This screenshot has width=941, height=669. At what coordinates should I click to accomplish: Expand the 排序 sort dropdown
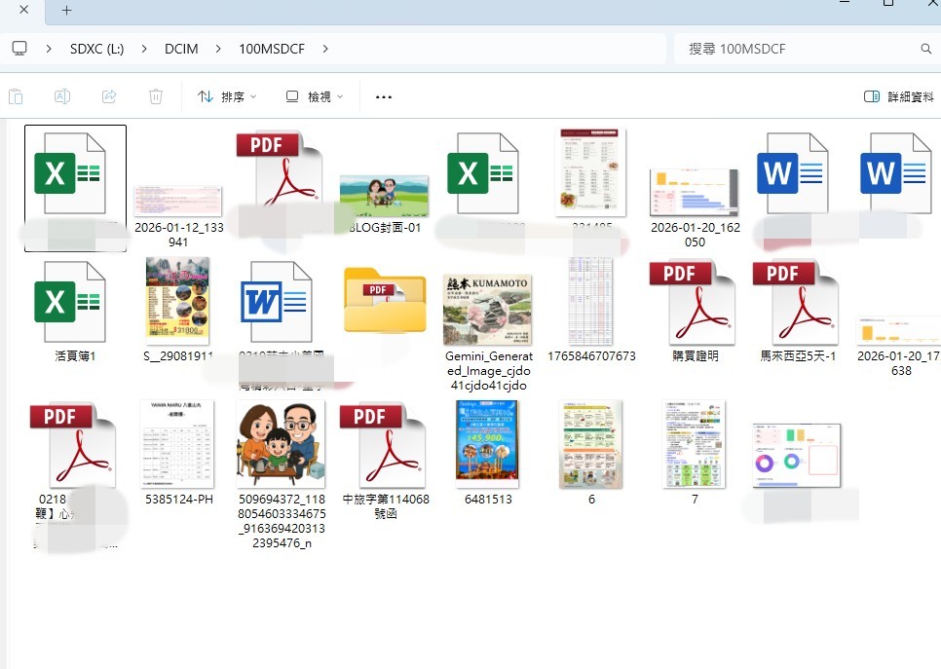(x=227, y=96)
